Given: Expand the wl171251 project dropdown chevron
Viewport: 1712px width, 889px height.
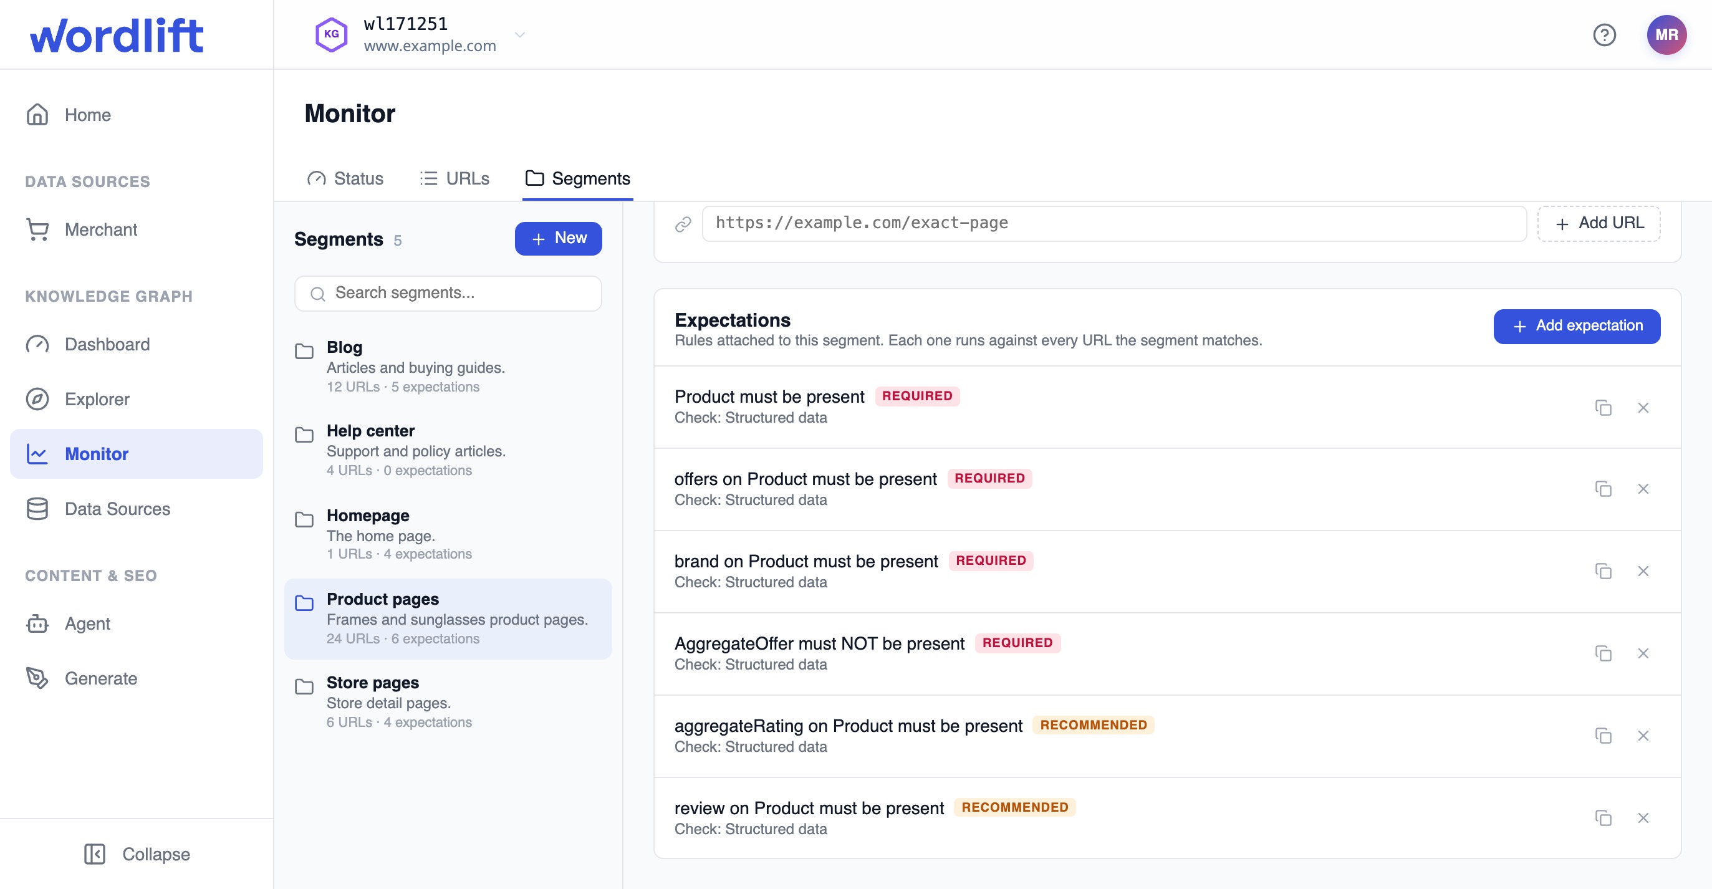Looking at the screenshot, I should point(520,34).
